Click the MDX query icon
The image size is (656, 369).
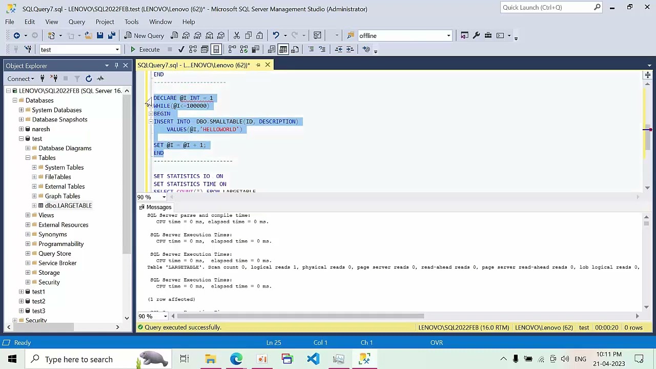pos(186,35)
